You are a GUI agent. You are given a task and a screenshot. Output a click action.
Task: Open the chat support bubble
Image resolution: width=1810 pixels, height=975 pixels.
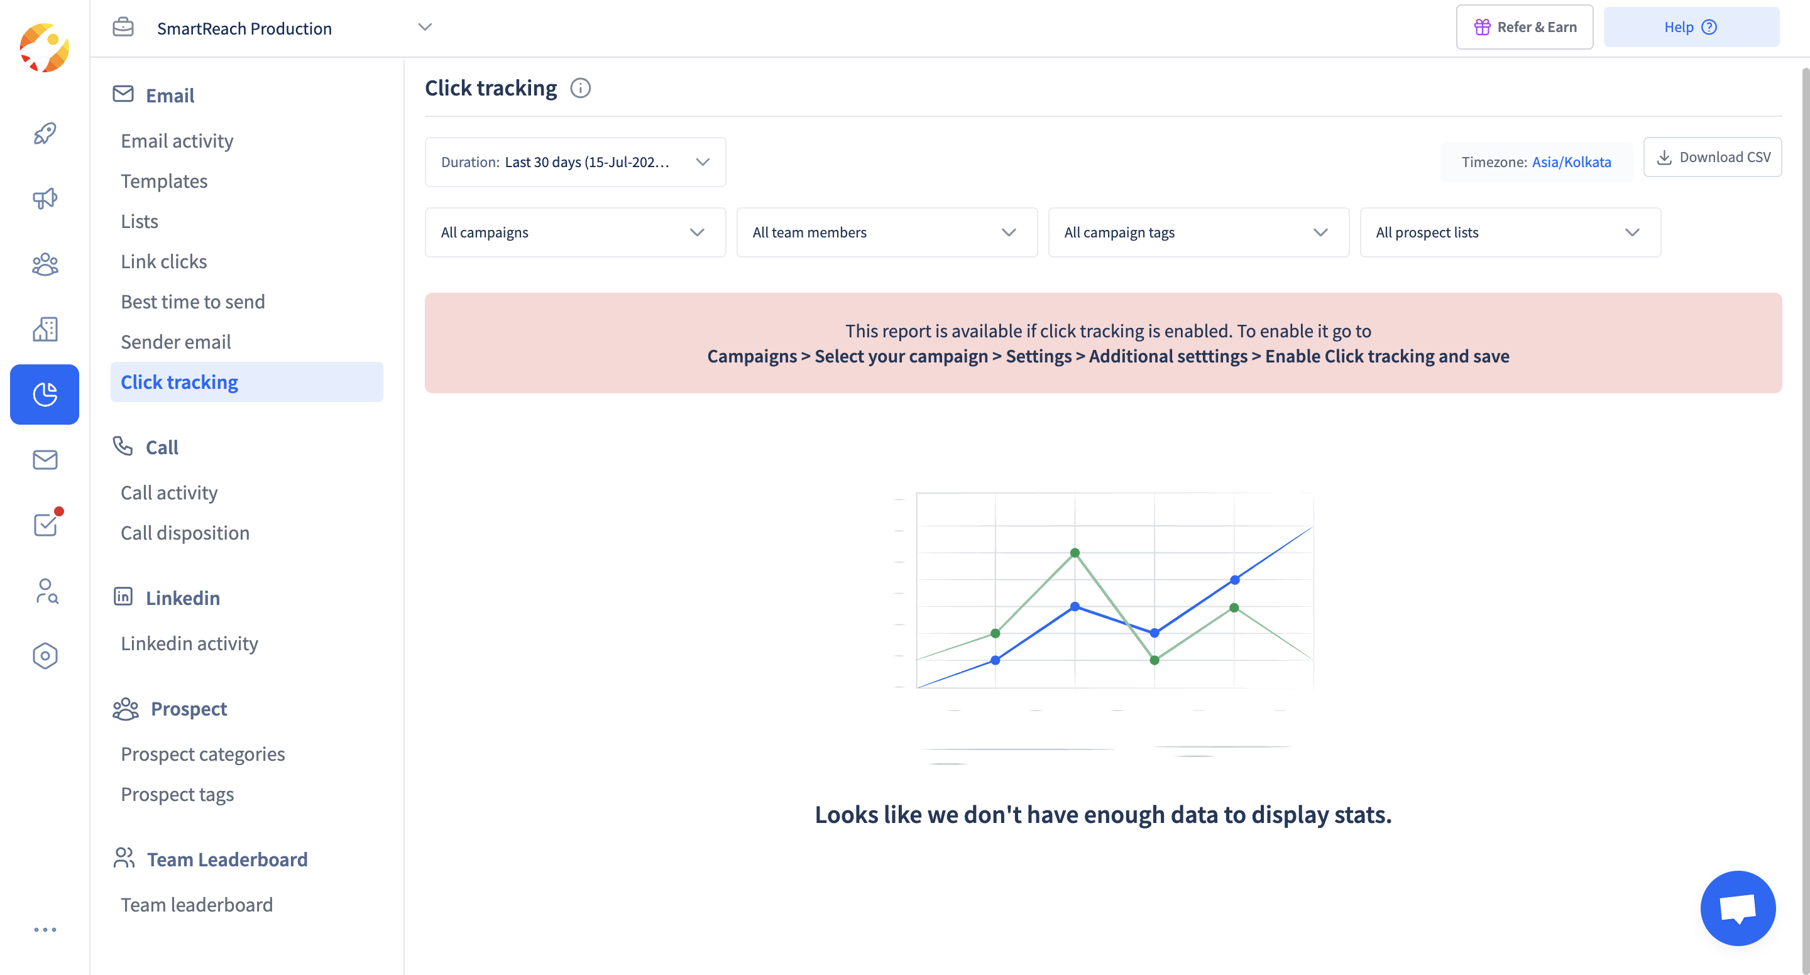pyautogui.click(x=1738, y=908)
